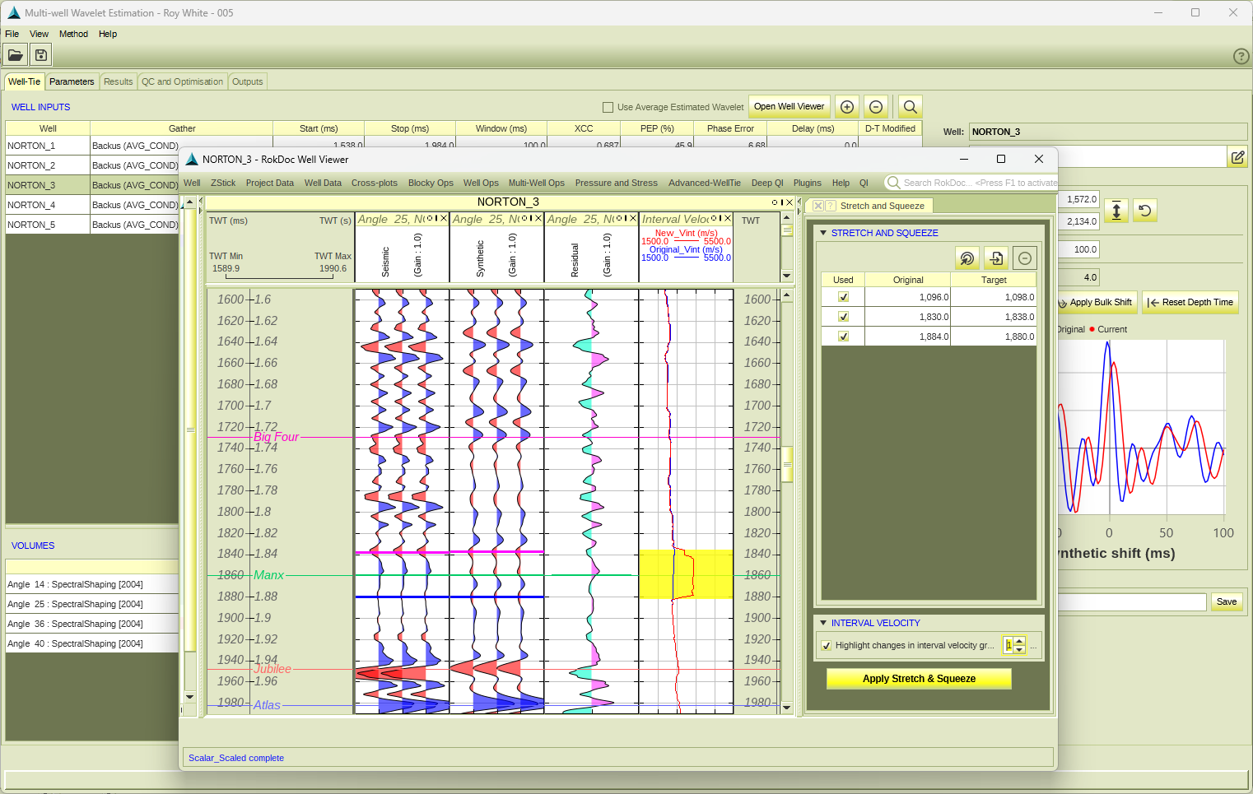Disable highlight changes in interval velocity
1253x794 pixels.
tap(826, 645)
